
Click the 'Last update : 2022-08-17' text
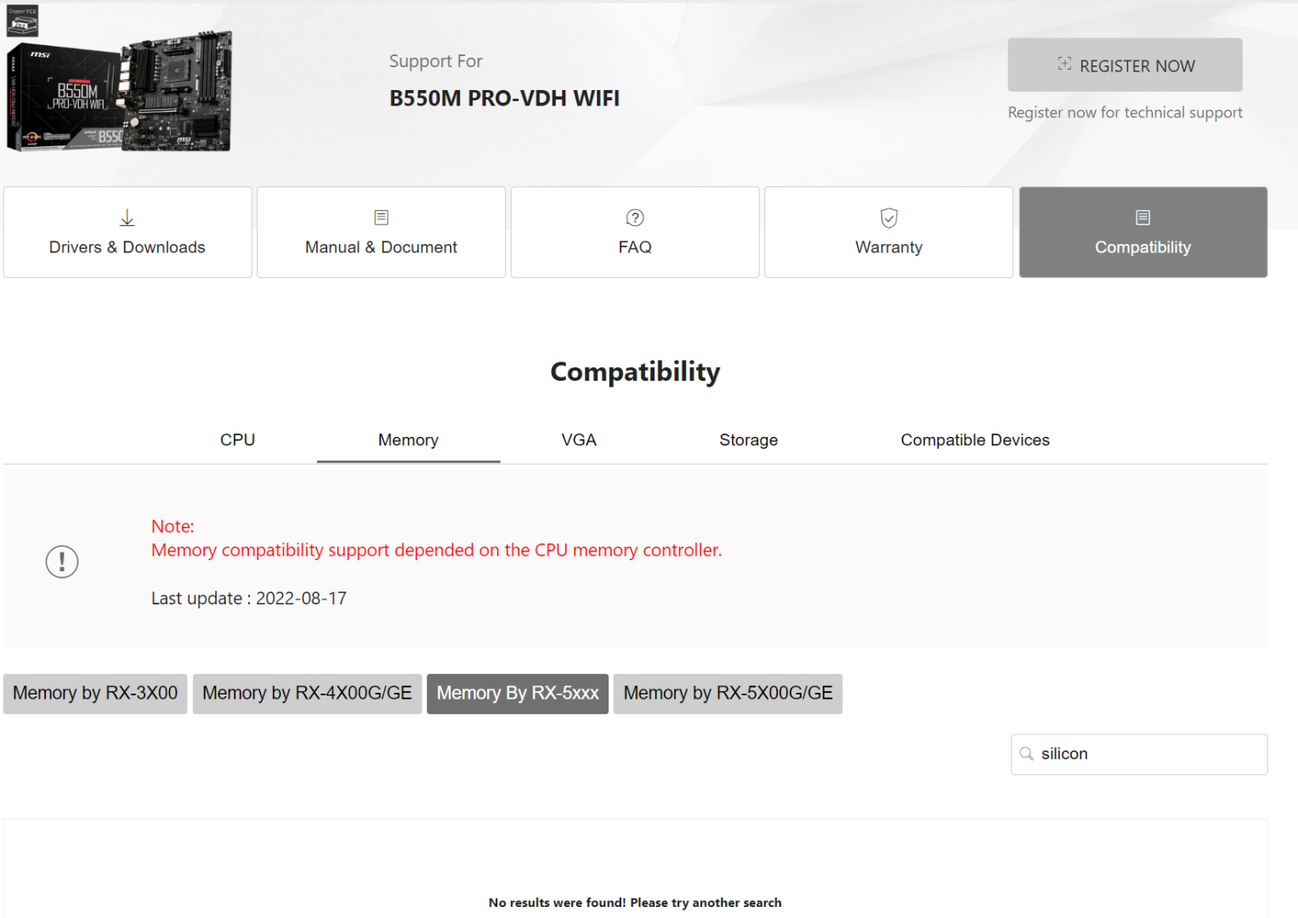tap(249, 598)
